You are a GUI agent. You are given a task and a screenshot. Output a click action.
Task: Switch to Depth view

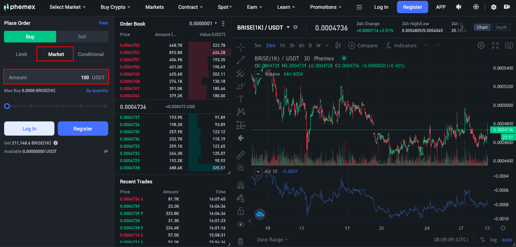[501, 27]
